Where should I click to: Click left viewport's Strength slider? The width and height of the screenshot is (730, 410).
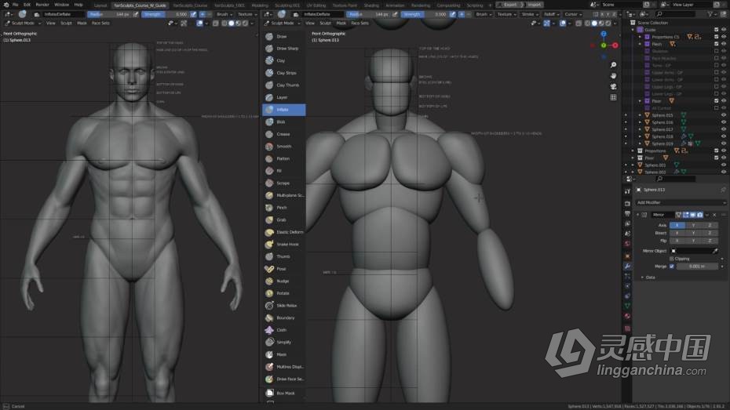(x=166, y=14)
